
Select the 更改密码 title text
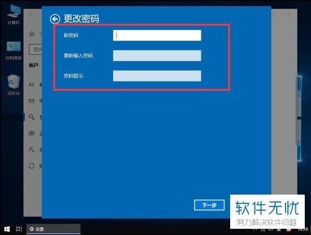click(81, 19)
